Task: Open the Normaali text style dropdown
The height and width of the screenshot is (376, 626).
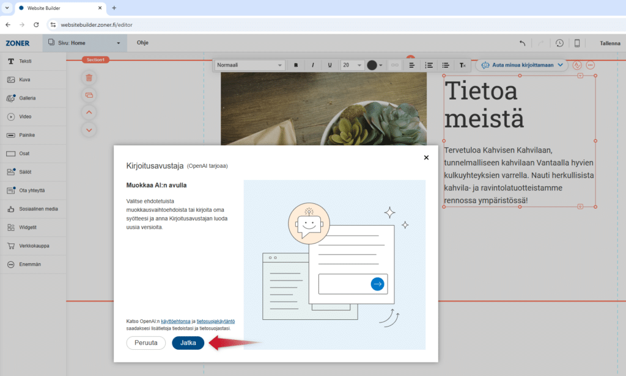Action: pyautogui.click(x=250, y=65)
